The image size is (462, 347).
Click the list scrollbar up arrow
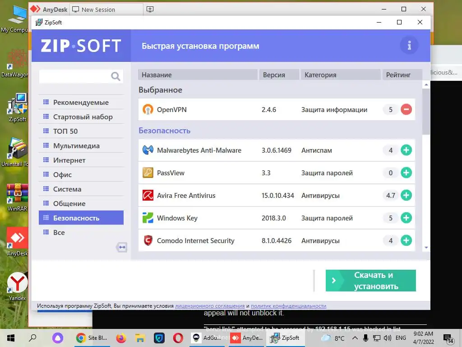426,84
